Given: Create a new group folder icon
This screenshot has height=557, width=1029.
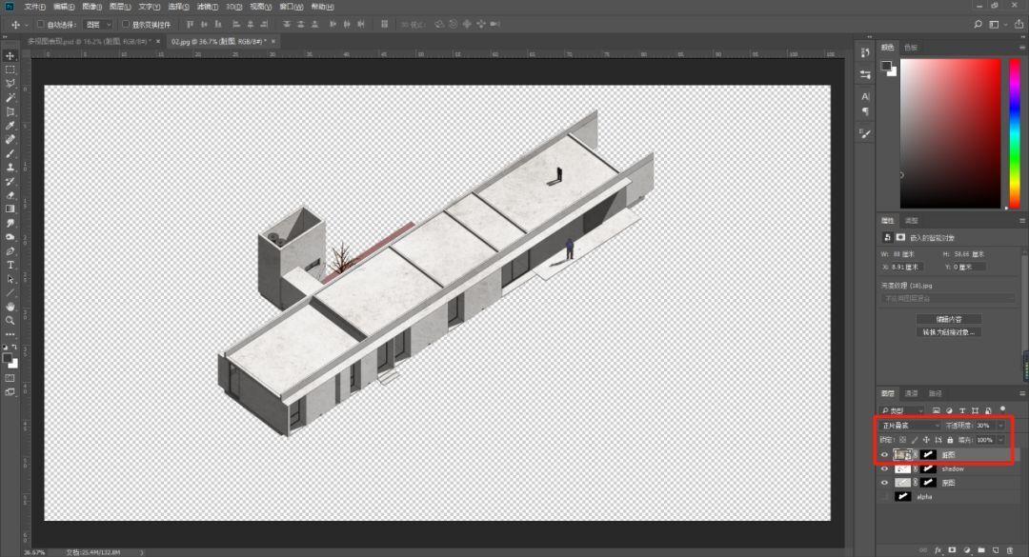Looking at the screenshot, I should point(981,549).
